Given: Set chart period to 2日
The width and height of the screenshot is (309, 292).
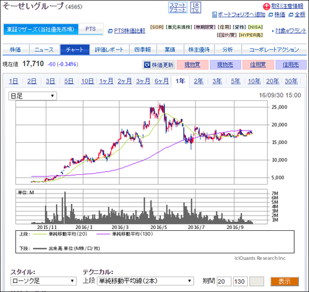Looking at the screenshot, I should pos(32,81).
